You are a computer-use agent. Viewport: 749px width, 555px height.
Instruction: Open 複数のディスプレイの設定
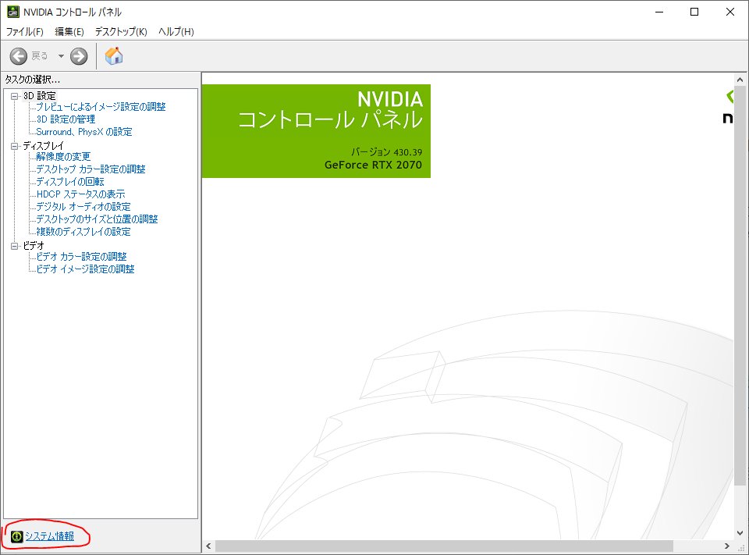[x=83, y=231]
